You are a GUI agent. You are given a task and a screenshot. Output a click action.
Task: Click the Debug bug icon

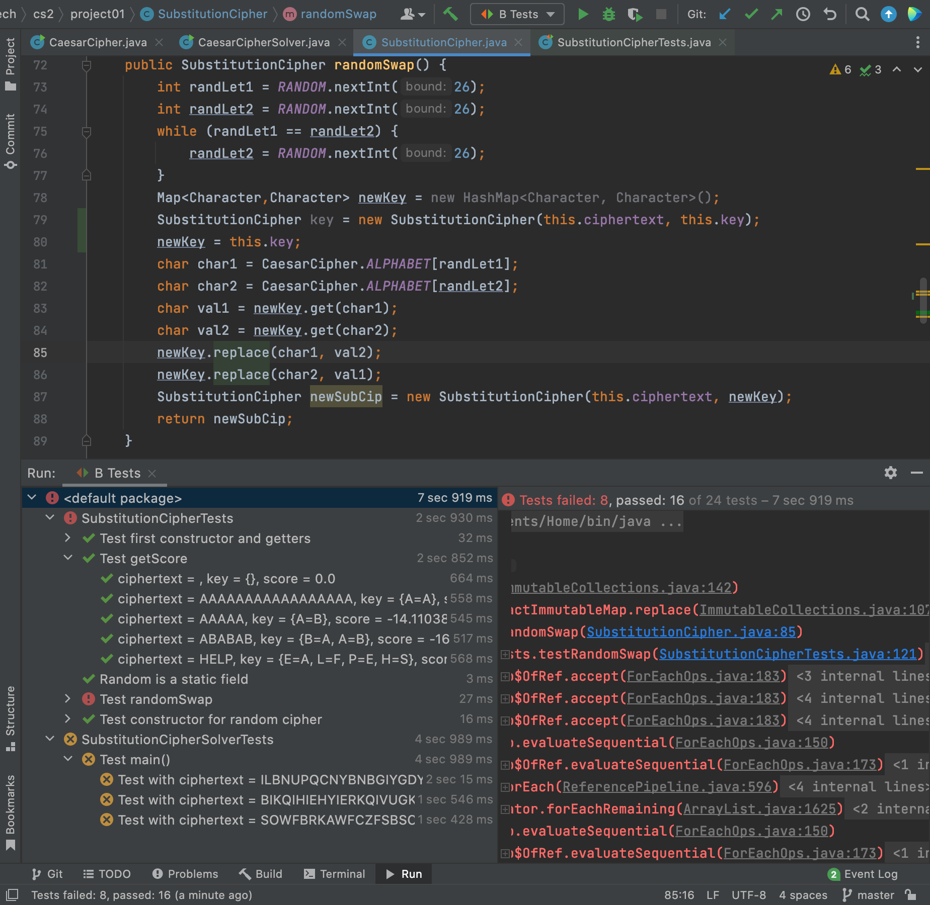pos(609,14)
